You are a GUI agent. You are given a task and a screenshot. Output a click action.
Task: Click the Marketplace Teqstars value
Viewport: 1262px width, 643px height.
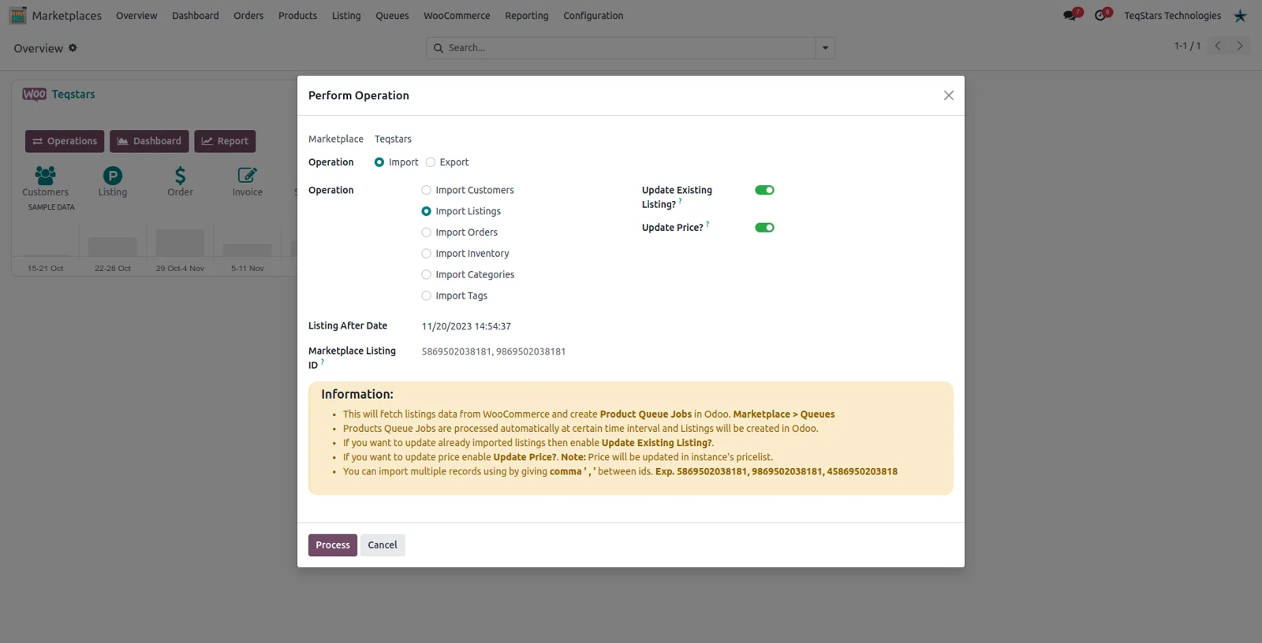[x=393, y=139]
